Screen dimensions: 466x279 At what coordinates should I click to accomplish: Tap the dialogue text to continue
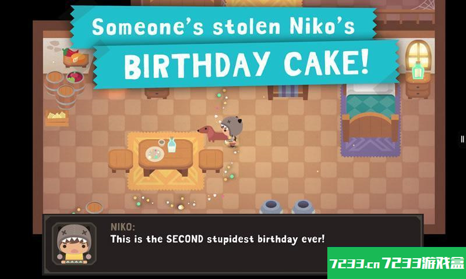click(217, 239)
